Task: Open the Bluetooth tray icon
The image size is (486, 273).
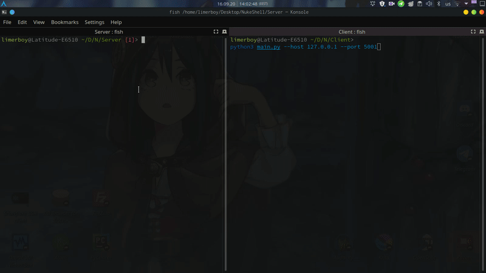Action: 439,4
